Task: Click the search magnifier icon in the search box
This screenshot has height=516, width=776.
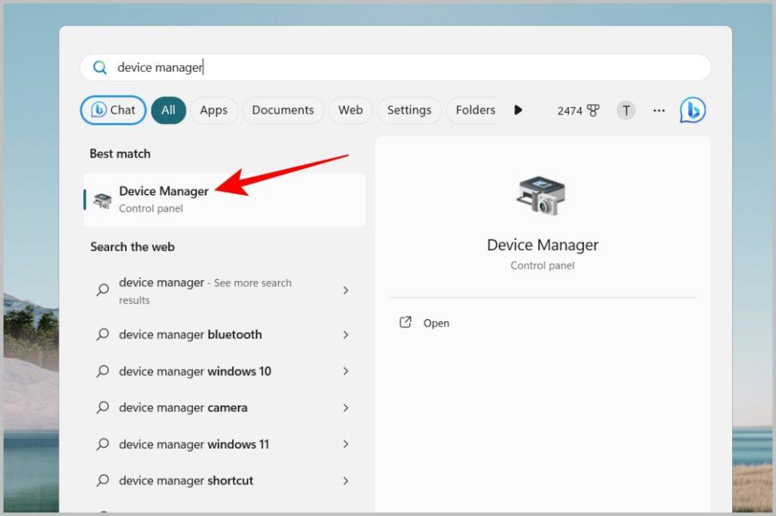Action: coord(100,67)
